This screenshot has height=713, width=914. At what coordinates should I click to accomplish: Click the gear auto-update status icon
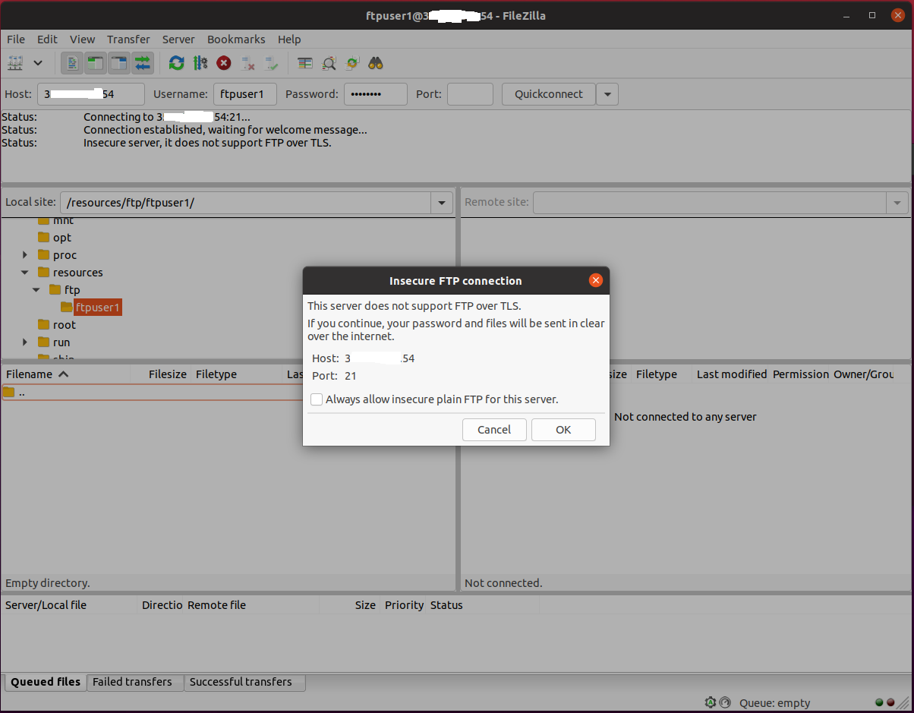tap(711, 702)
